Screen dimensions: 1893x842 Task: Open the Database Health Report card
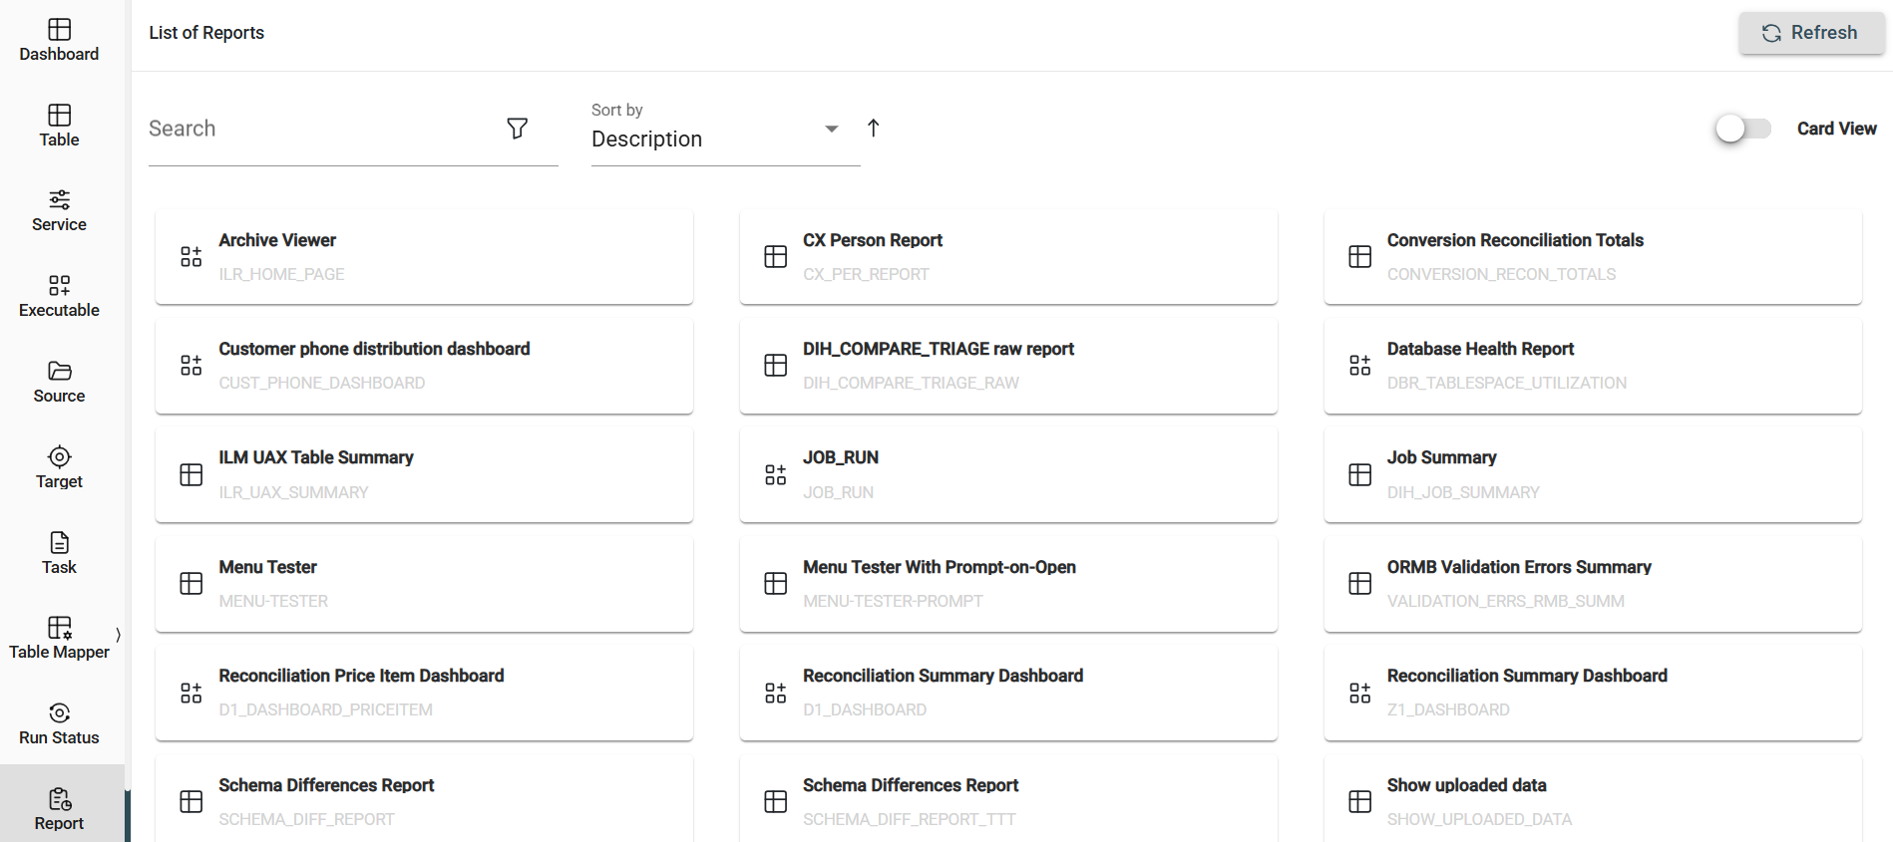[x=1592, y=366]
